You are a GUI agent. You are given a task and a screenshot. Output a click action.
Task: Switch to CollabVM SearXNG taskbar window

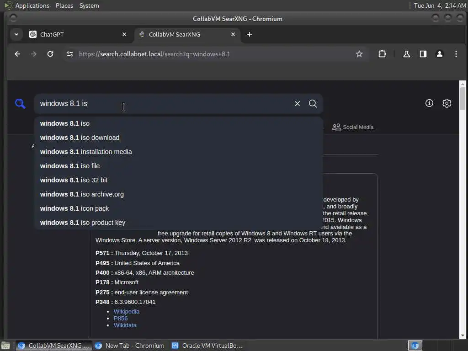point(54,346)
